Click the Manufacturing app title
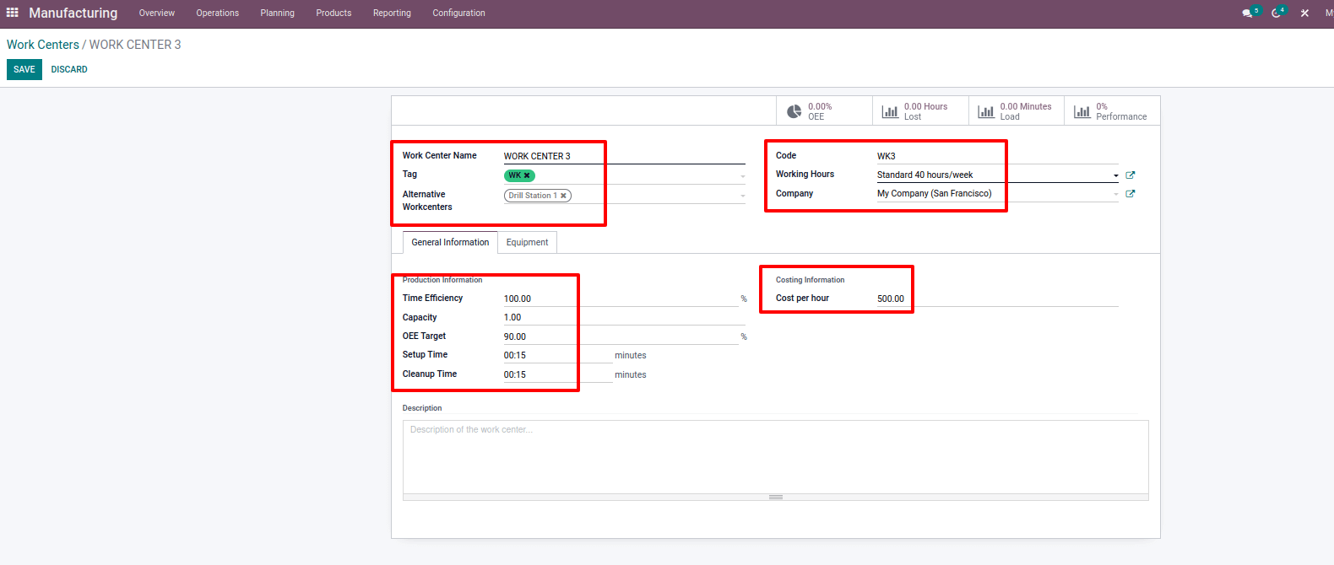The width and height of the screenshot is (1334, 565). coord(73,13)
